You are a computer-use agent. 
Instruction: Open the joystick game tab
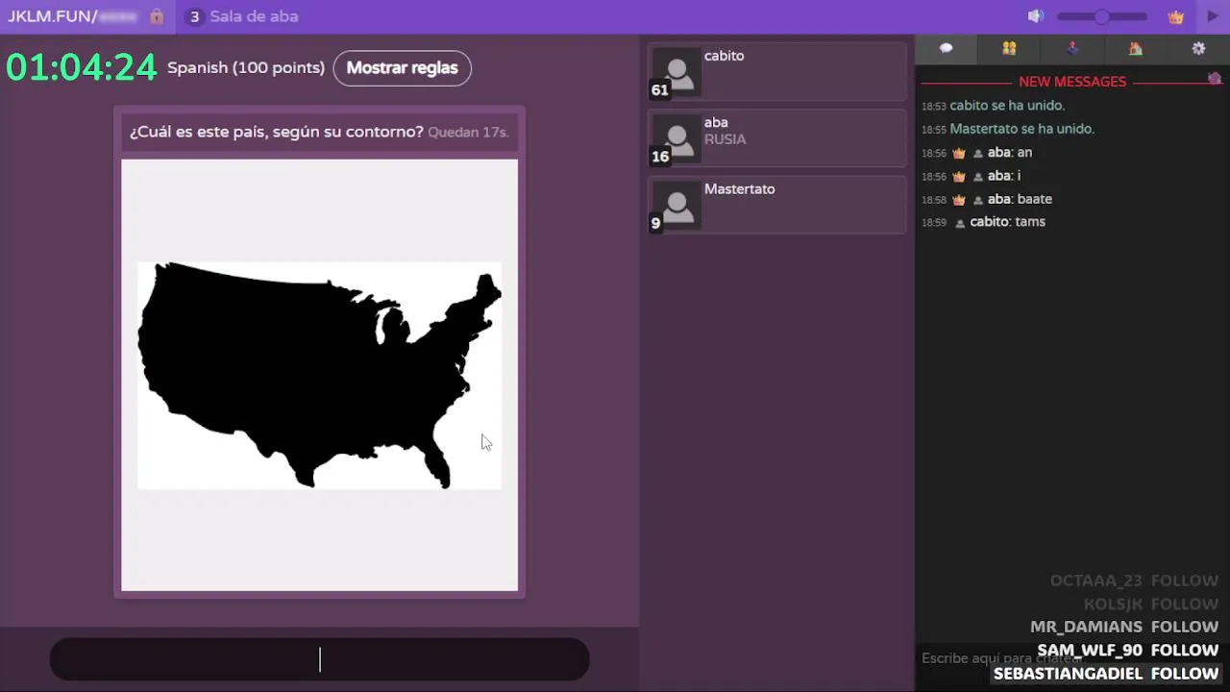pos(1072,48)
